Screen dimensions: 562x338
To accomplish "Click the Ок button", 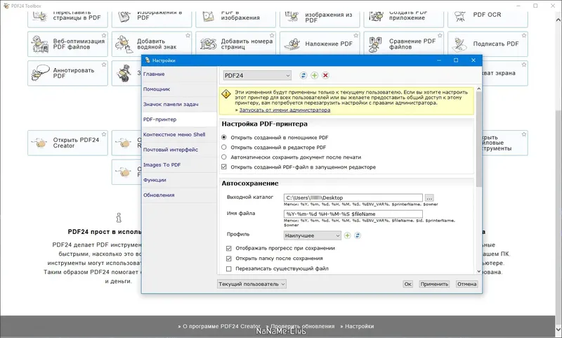I will pos(408,284).
